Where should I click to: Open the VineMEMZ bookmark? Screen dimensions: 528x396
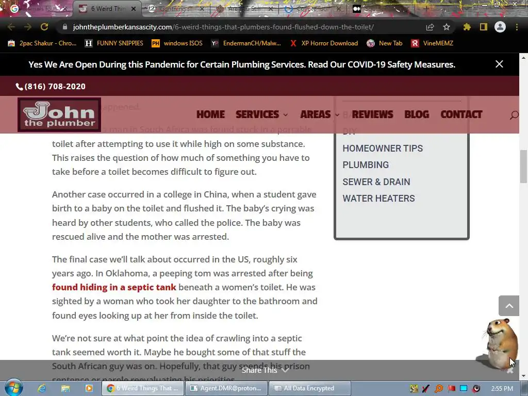pyautogui.click(x=433, y=43)
